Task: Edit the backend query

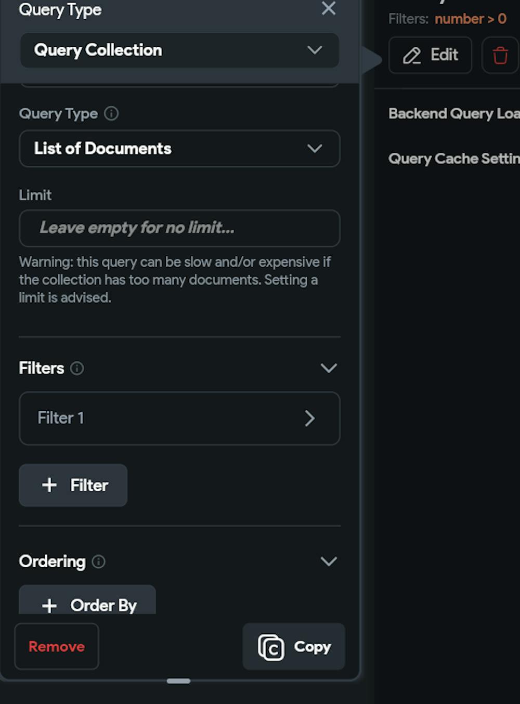Action: click(x=430, y=55)
